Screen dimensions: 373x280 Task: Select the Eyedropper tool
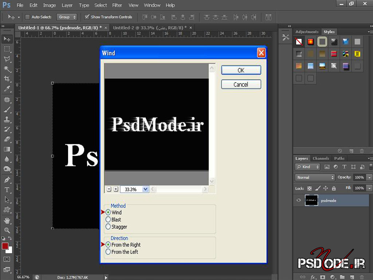[7, 89]
